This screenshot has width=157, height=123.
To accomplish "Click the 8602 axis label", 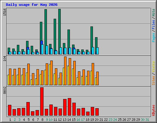I will (5, 90).
